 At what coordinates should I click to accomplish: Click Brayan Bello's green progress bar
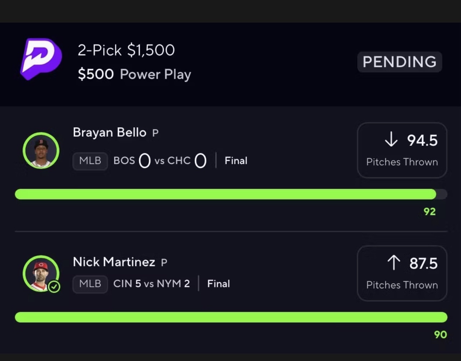tap(226, 194)
